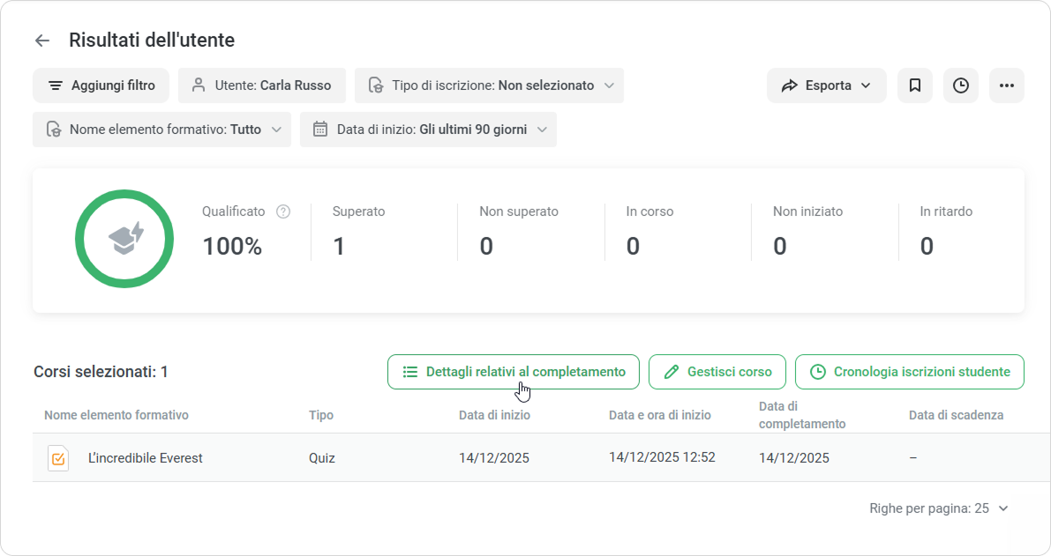This screenshot has height=556, width=1051.
Task: Click Dettagli relativi al completamento
Action: click(513, 372)
